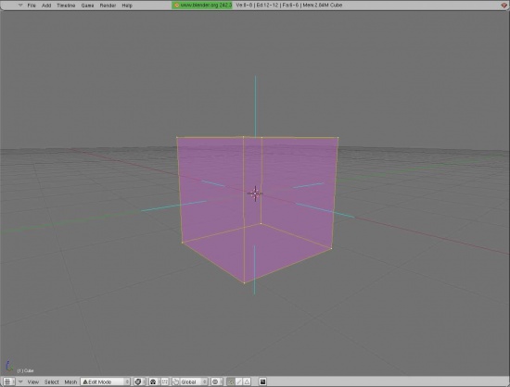Open the Mesh menu in 3D header

[x=70, y=381]
